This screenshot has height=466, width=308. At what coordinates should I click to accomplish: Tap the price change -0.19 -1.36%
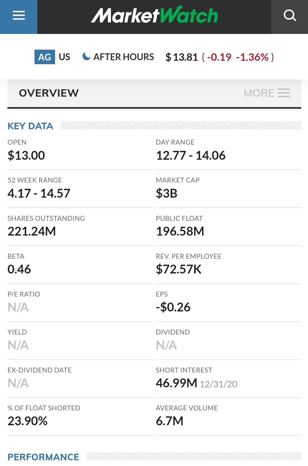tap(238, 57)
